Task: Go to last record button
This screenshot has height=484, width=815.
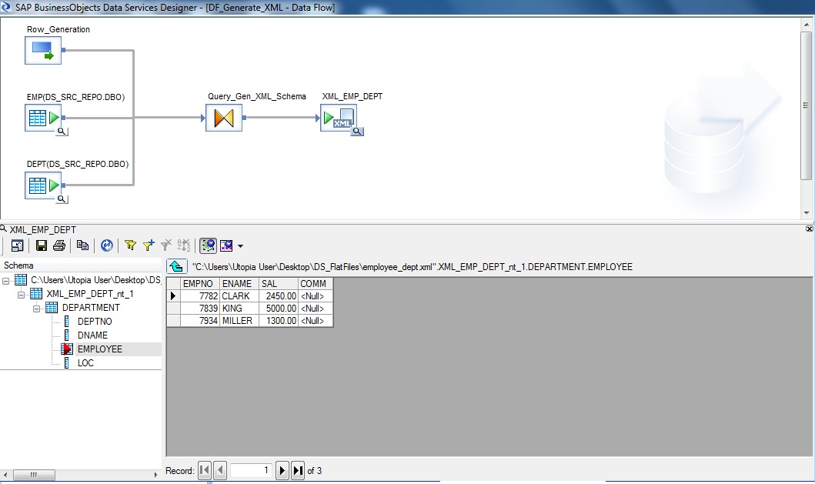Action: click(297, 470)
